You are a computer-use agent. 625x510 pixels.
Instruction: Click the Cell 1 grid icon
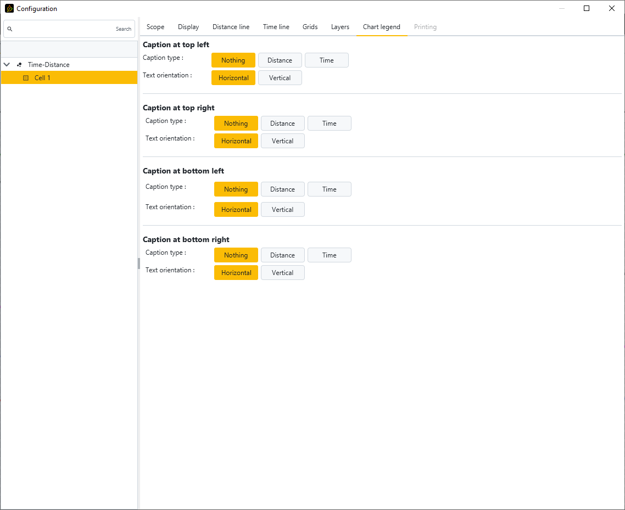tap(26, 78)
